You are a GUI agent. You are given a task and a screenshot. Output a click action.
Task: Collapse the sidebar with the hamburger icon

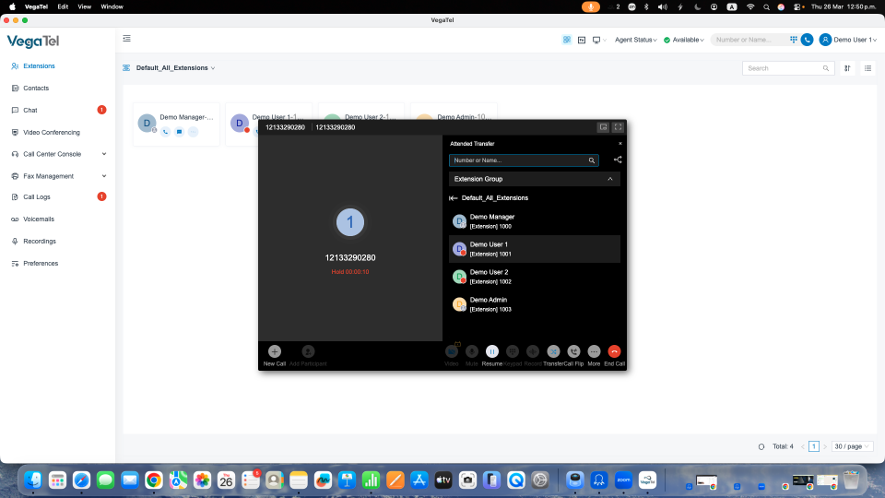127,39
